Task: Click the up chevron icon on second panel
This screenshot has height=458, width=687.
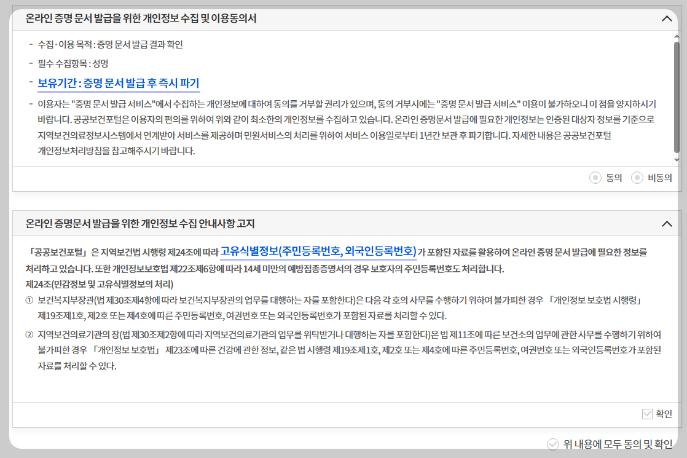Action: [666, 225]
